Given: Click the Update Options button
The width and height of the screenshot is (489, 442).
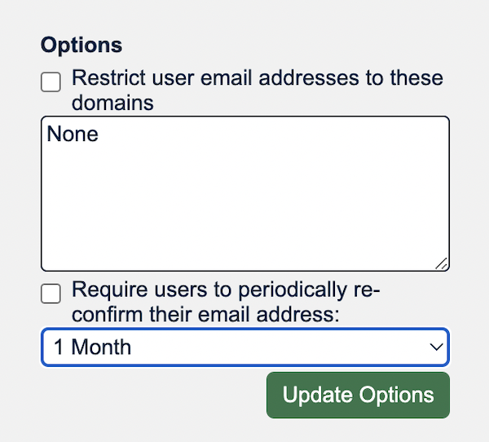Looking at the screenshot, I should click(x=358, y=395).
